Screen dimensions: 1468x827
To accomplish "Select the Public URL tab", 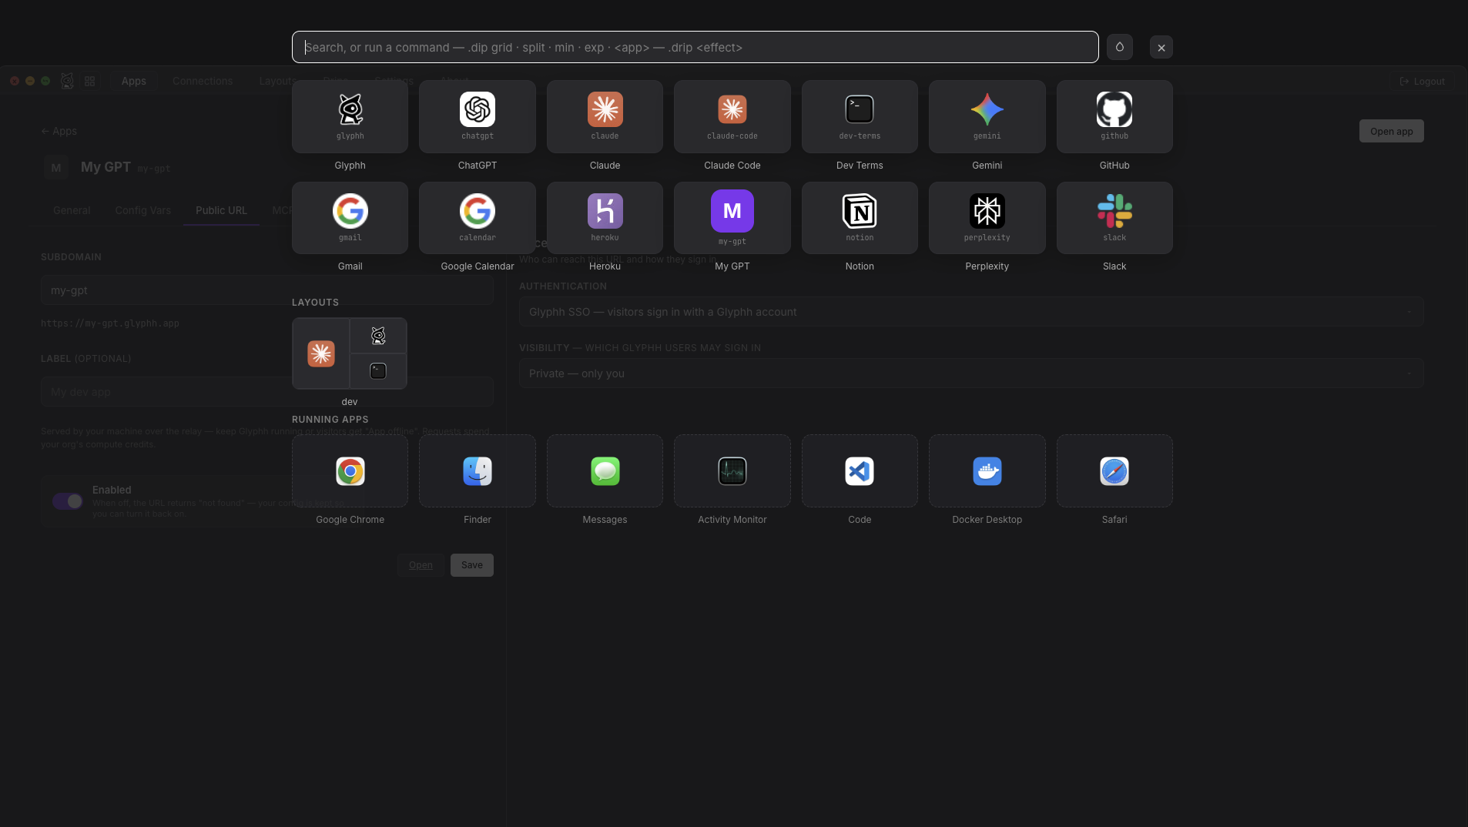I will 221,210.
